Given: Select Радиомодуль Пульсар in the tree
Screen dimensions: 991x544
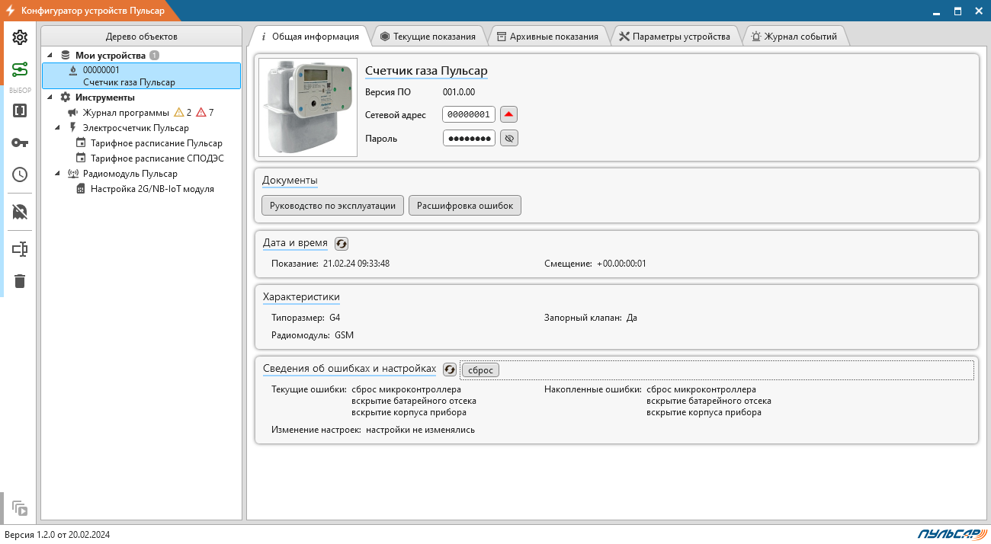Looking at the screenshot, I should click(x=130, y=174).
